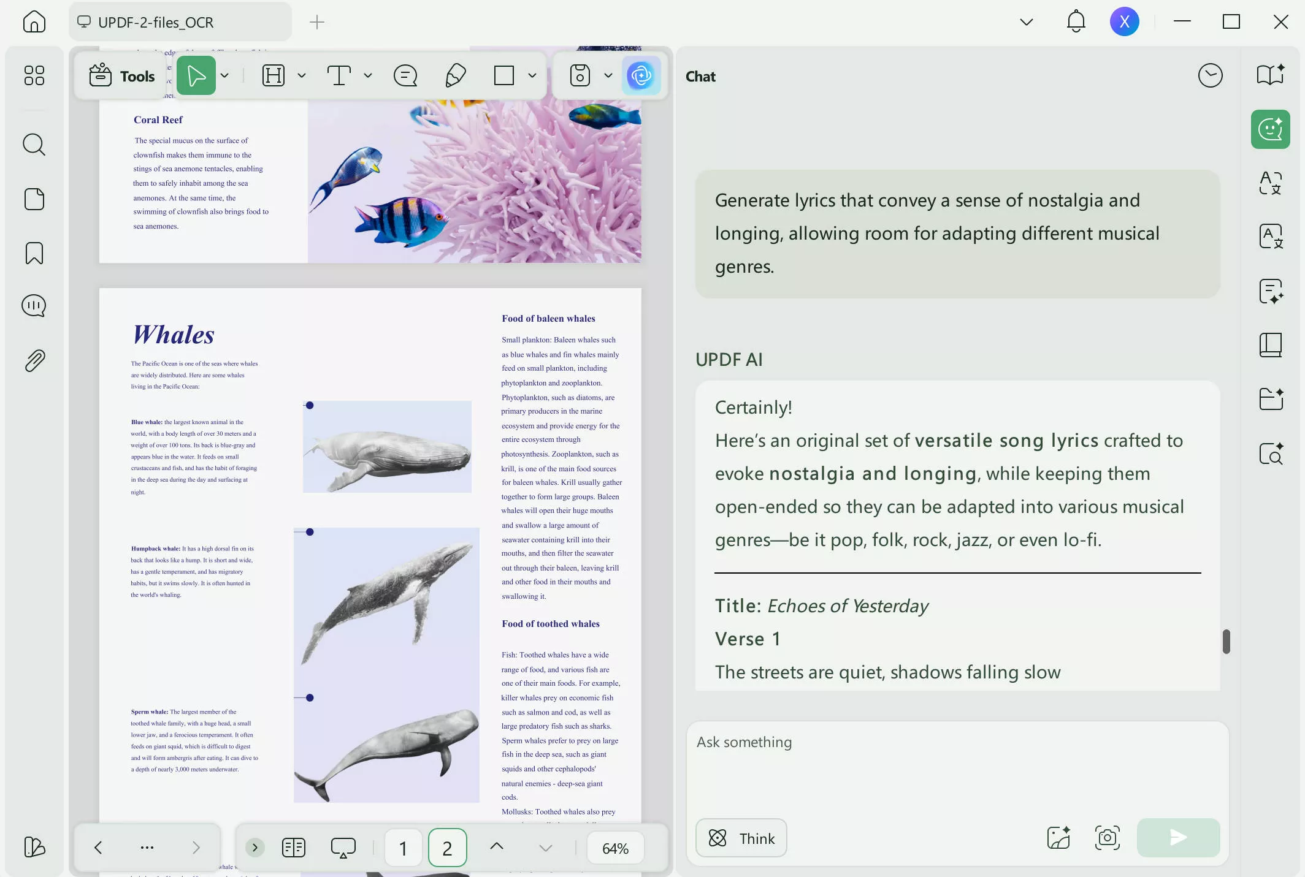Jump to page 1 button
1305x877 pixels.
point(403,848)
